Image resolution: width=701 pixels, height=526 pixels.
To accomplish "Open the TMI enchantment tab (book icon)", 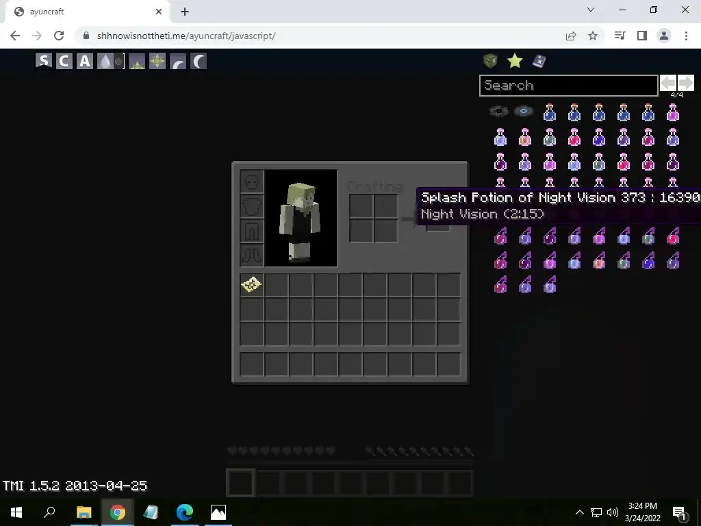I will point(539,61).
